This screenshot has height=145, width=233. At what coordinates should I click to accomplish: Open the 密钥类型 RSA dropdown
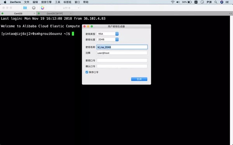[108, 34]
